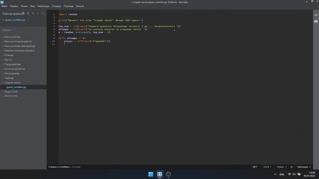Open the Отладка menu

point(56,6)
